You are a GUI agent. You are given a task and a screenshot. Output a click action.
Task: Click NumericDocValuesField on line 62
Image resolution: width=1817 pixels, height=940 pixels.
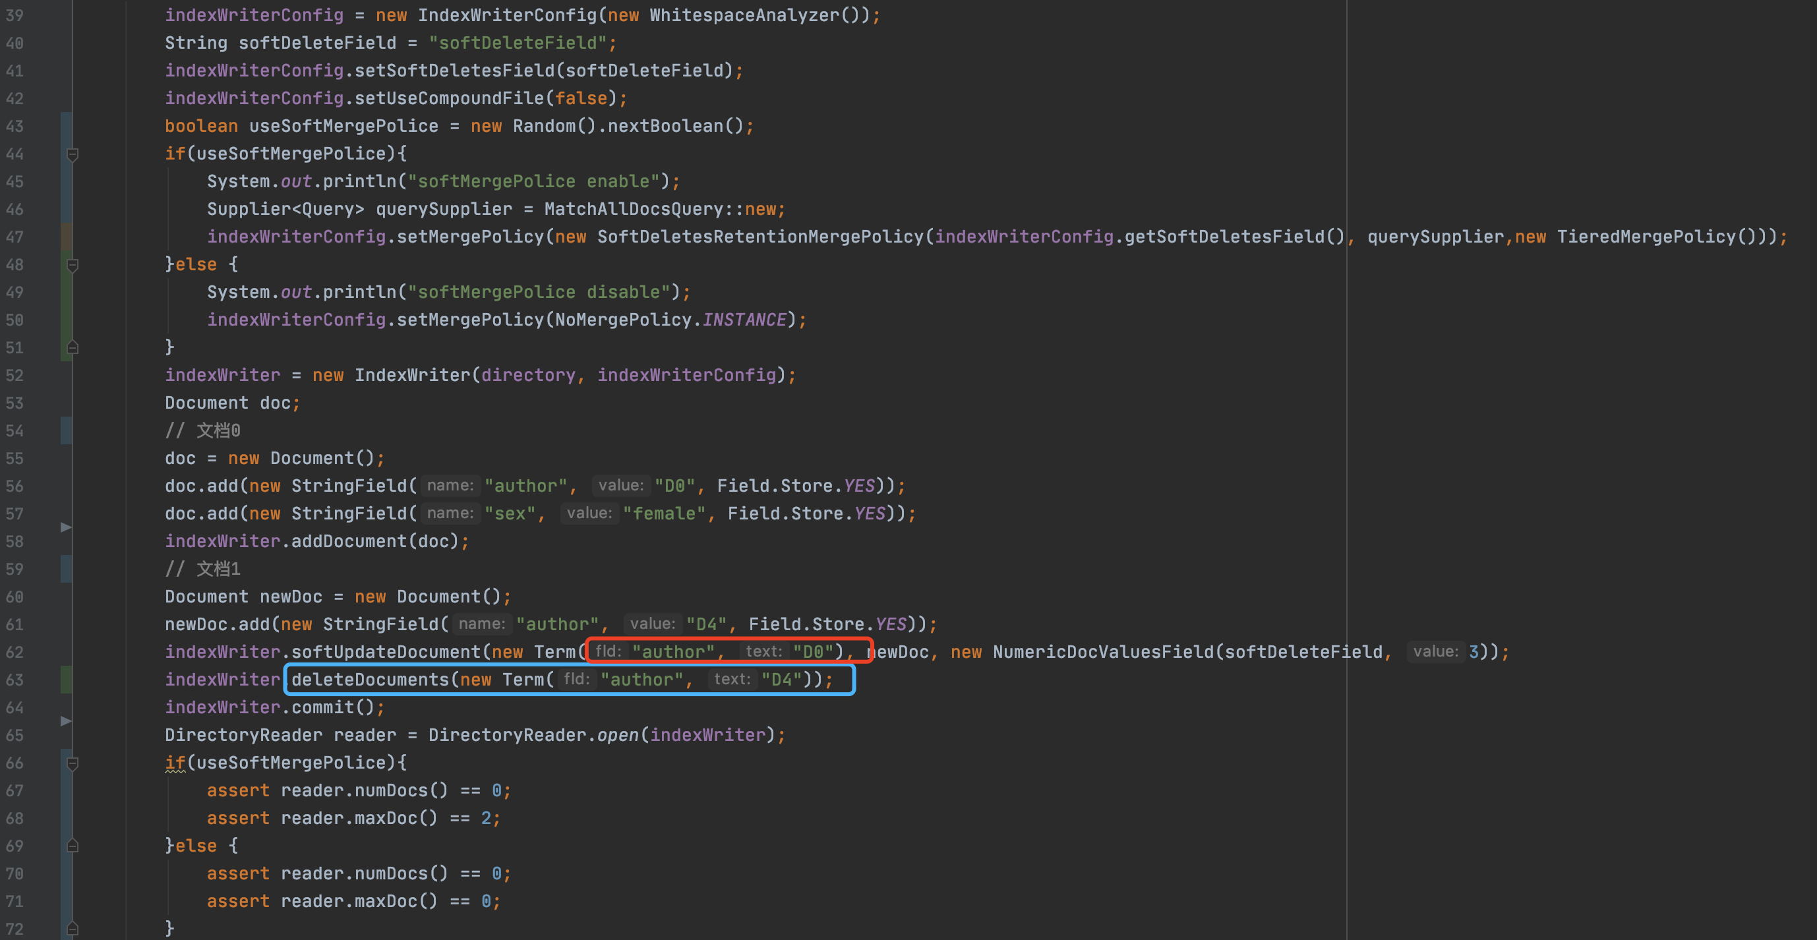(1103, 653)
